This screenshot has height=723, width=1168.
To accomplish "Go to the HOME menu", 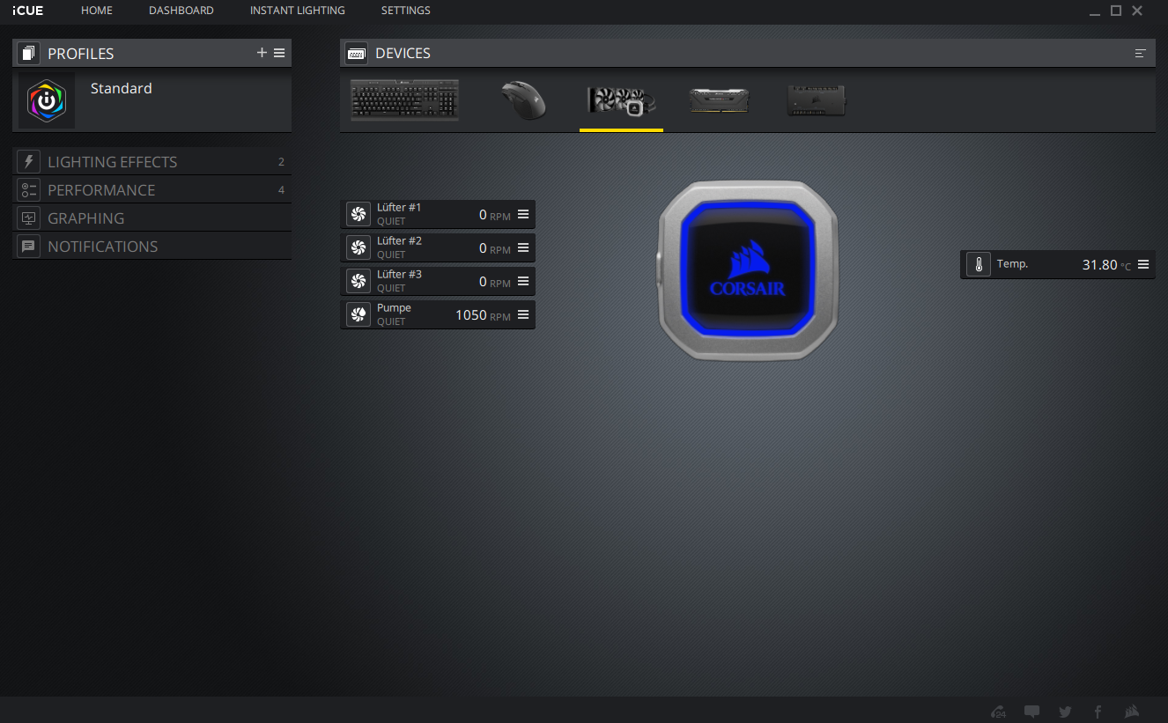I will pyautogui.click(x=97, y=11).
